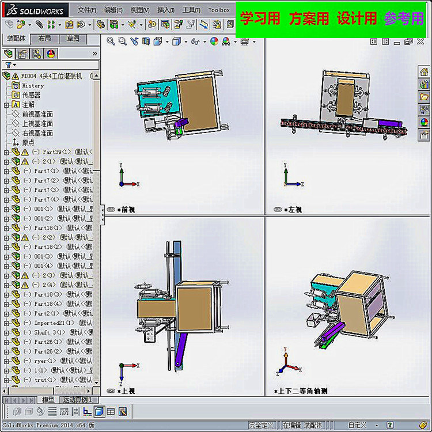Open the Apply Scene dropdown arrow

[235, 42]
